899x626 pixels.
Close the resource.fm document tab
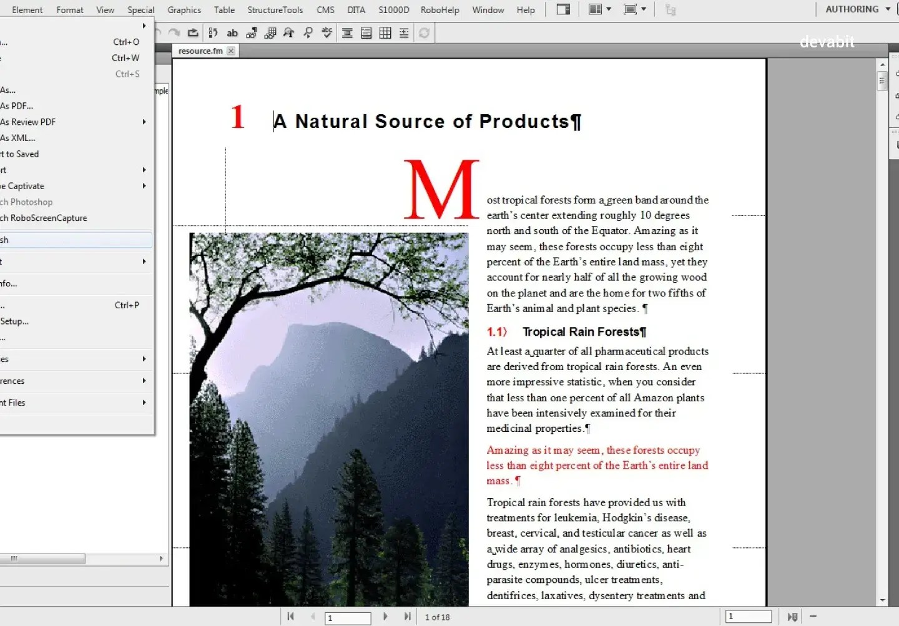(231, 51)
